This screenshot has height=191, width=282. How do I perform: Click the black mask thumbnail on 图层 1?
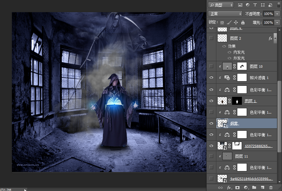[x=237, y=101]
